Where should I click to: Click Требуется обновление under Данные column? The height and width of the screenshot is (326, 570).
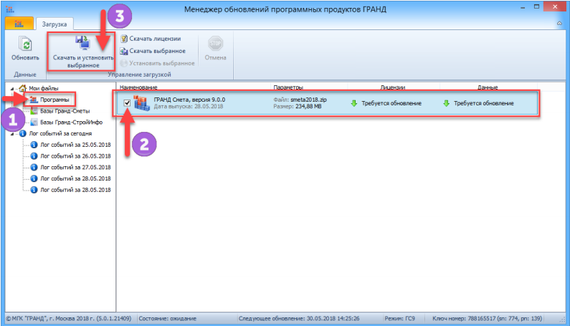484,103
